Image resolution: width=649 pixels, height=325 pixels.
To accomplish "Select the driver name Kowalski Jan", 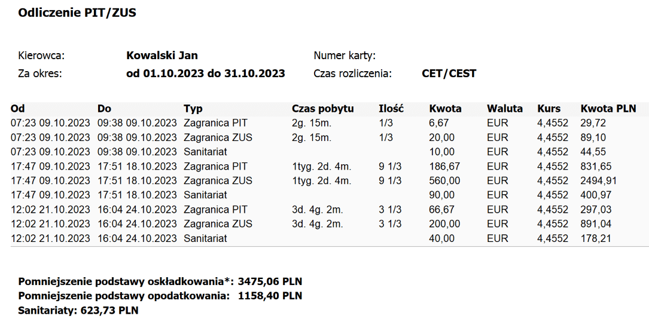I will [x=162, y=56].
